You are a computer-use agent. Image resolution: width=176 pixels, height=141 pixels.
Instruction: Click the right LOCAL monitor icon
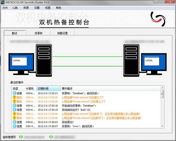point(154,64)
